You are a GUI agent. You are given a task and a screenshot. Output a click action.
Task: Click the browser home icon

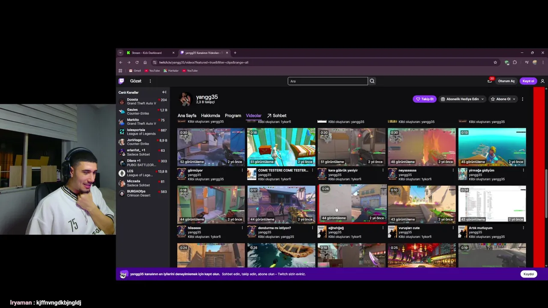(145, 62)
